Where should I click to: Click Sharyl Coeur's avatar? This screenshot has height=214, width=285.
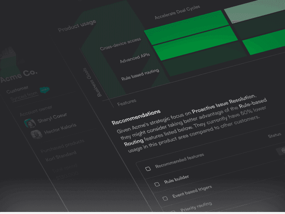[29, 124]
